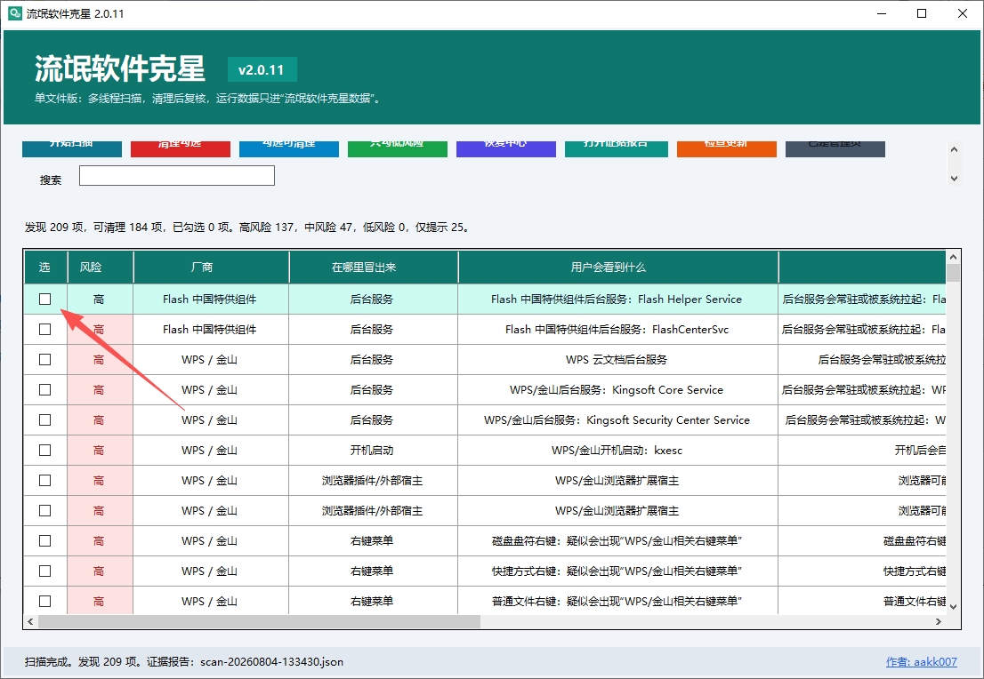984x679 pixels.
Task: Click the purple 恢复中心 button
Action: (x=506, y=149)
